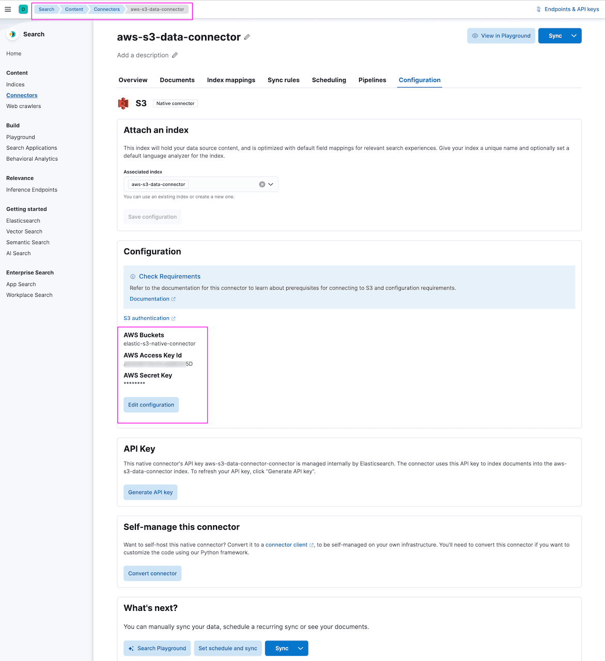Click the edit description pencil icon

click(175, 55)
